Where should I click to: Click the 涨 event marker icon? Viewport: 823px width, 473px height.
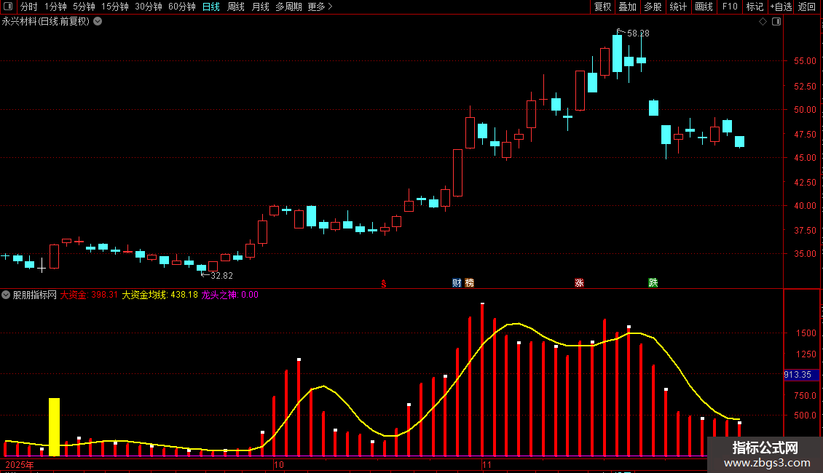point(580,283)
